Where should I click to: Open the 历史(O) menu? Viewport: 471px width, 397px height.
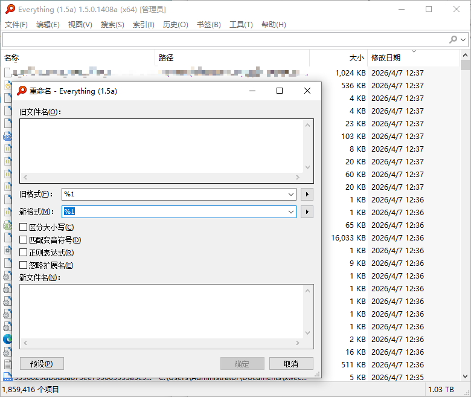(x=176, y=25)
